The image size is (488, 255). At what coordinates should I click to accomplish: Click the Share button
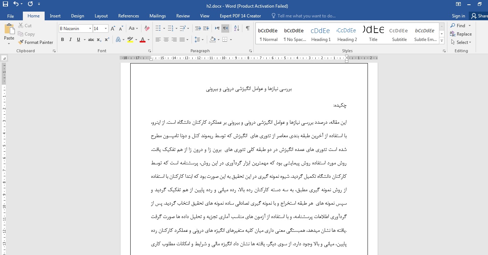pos(479,16)
